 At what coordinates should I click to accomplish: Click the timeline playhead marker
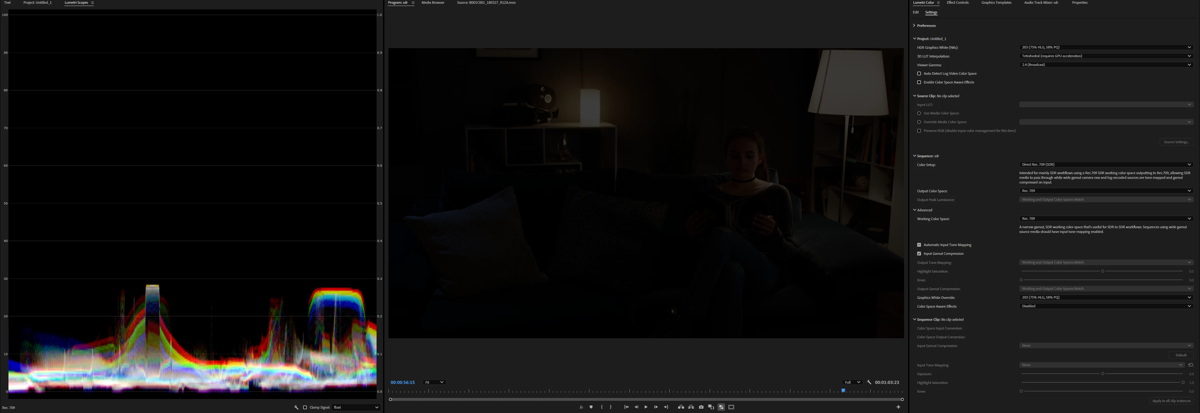point(843,390)
